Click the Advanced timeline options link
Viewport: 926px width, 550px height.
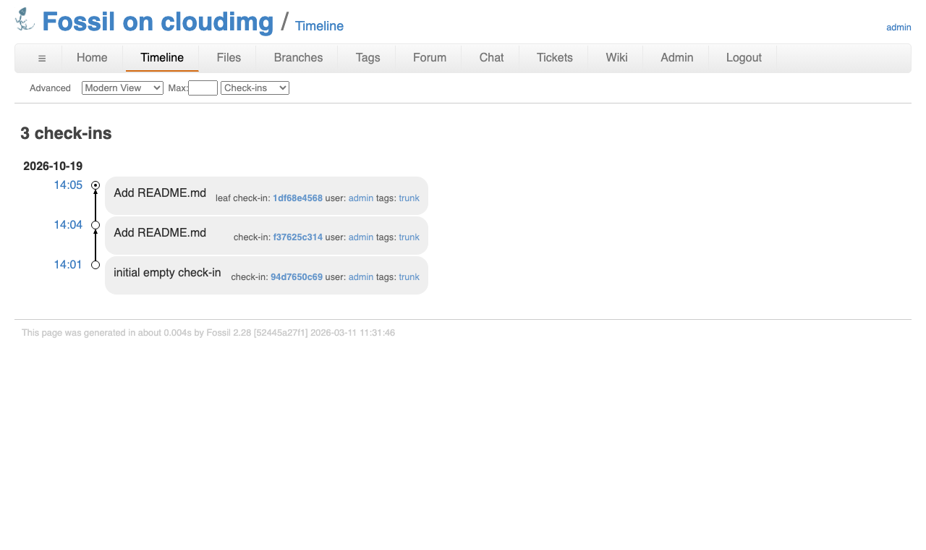click(50, 88)
